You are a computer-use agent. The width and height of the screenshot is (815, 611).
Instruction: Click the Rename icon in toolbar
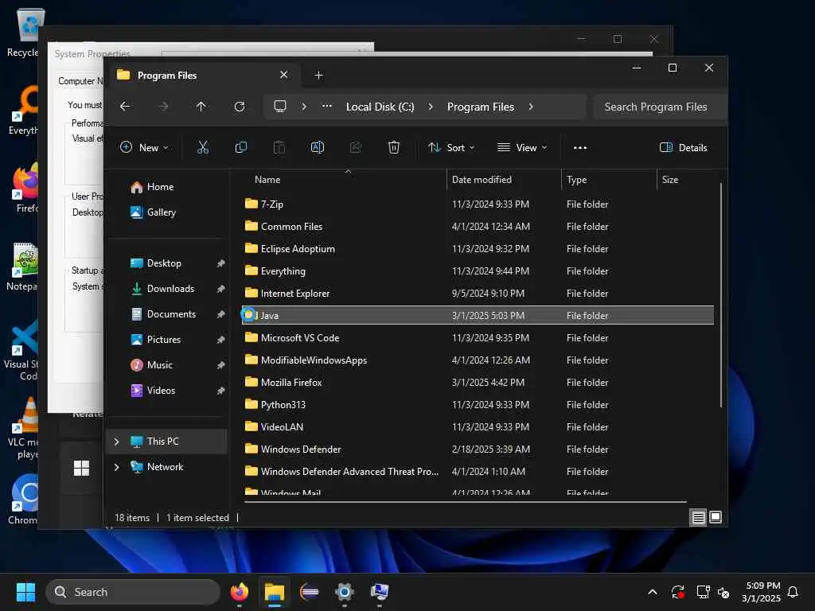point(318,147)
